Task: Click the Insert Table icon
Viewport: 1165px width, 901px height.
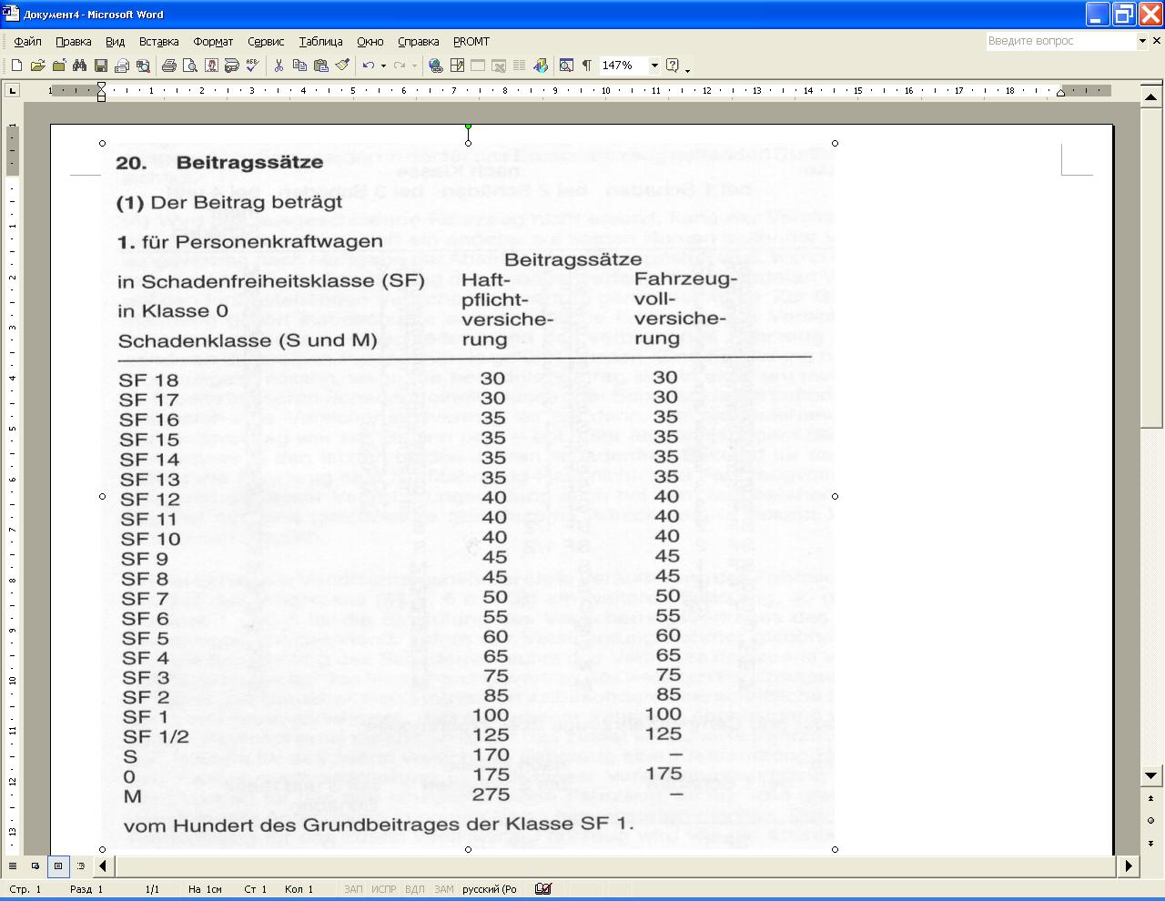Action: 477,66
